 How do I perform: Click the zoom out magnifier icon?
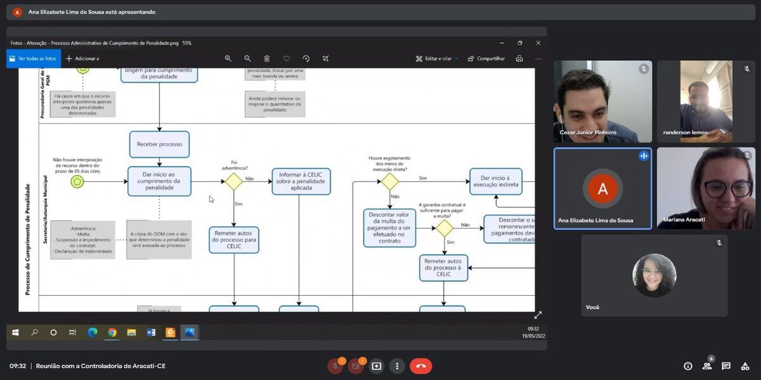(x=248, y=58)
